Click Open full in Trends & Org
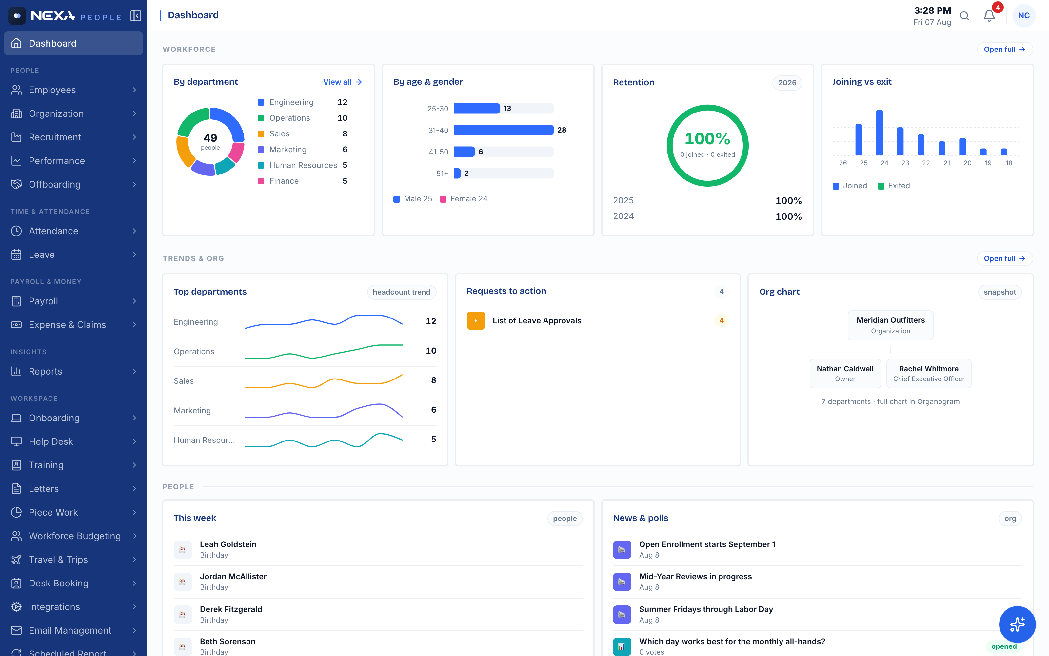The image size is (1049, 656). pos(1004,258)
